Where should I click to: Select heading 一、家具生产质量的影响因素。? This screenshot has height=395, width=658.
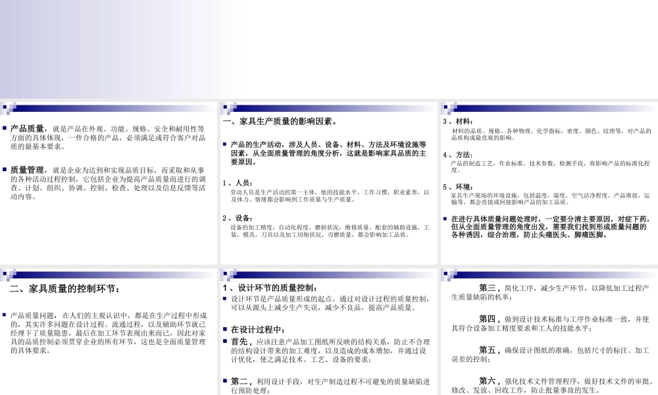pyautogui.click(x=280, y=122)
